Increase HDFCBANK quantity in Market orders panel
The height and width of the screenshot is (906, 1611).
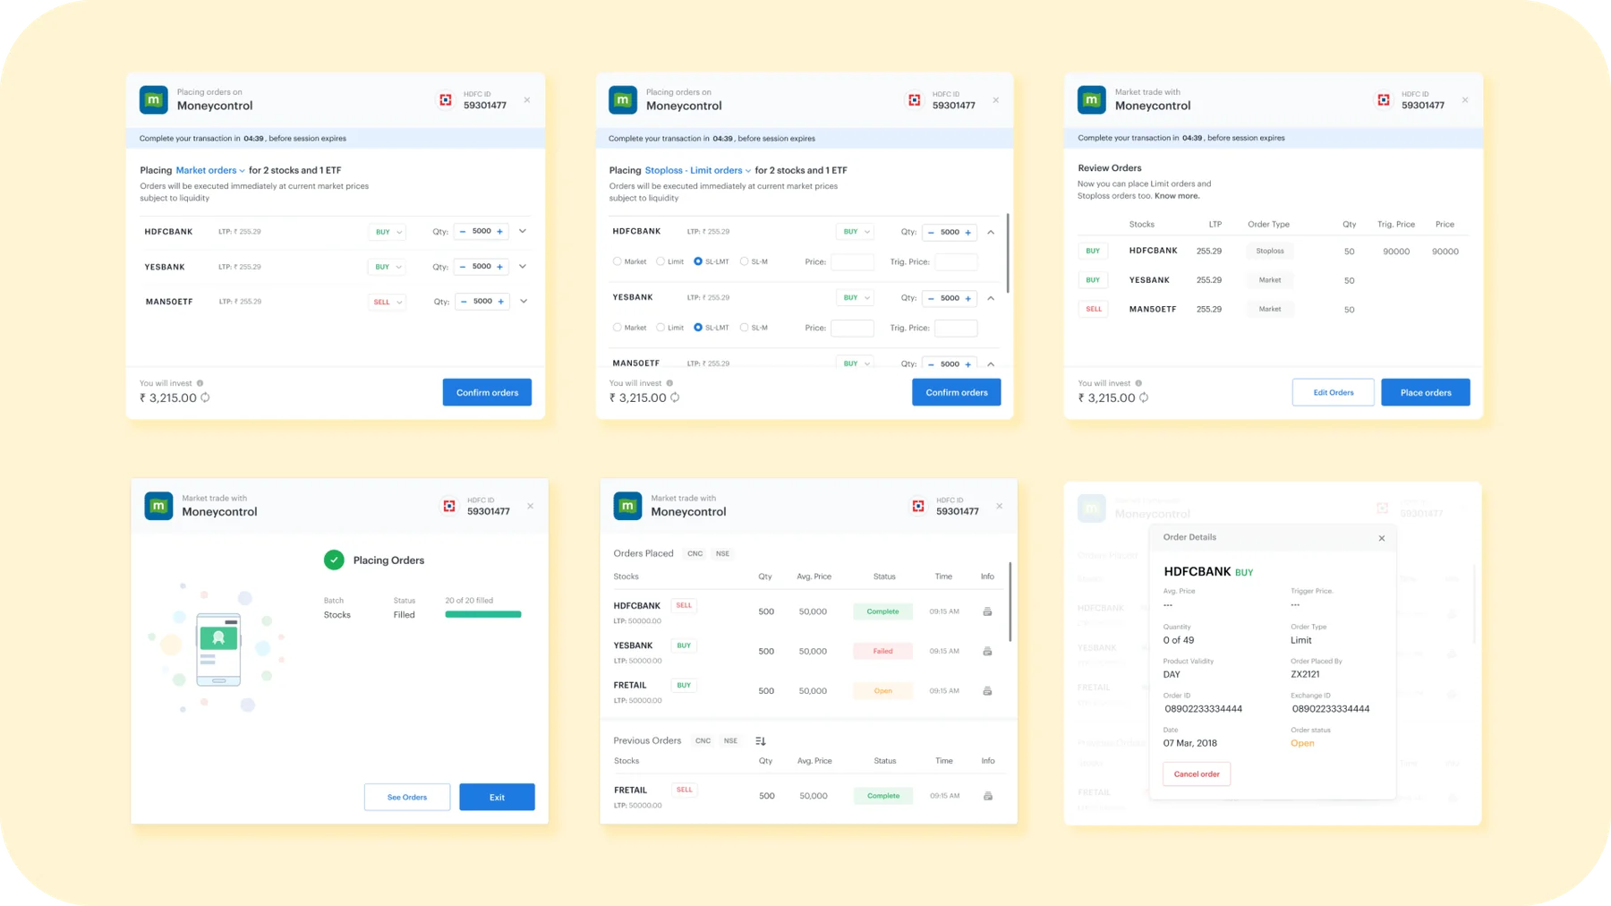pyautogui.click(x=500, y=232)
